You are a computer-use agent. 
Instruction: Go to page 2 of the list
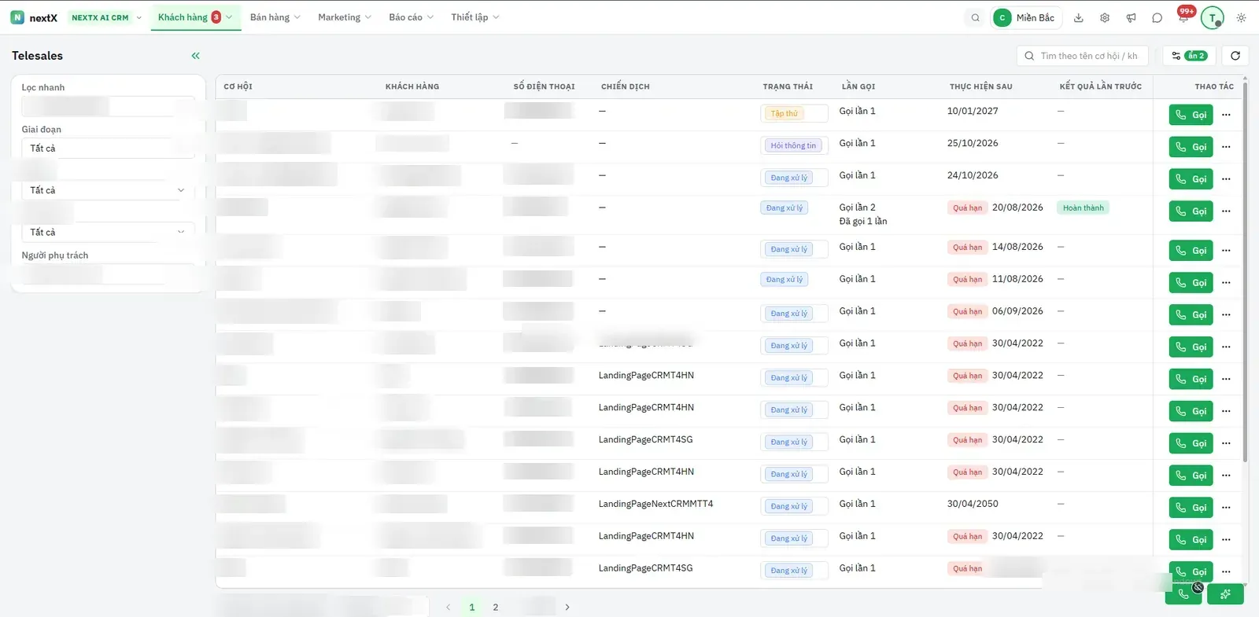496,607
